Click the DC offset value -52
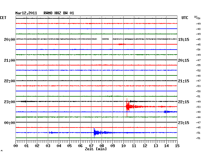202x154 pixels. 198,70
